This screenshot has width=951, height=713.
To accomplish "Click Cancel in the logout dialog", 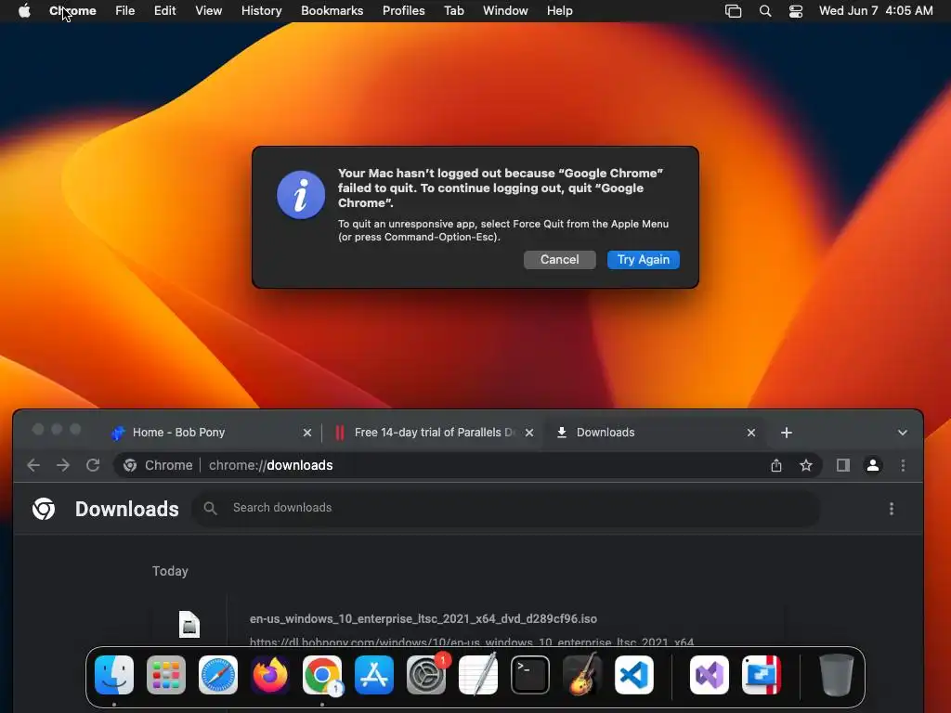I will click(559, 260).
